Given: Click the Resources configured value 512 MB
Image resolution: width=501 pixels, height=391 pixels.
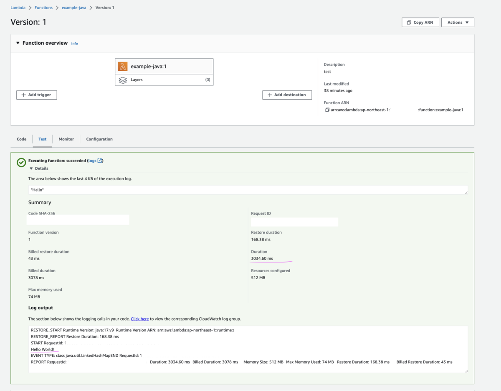Looking at the screenshot, I should point(258,278).
